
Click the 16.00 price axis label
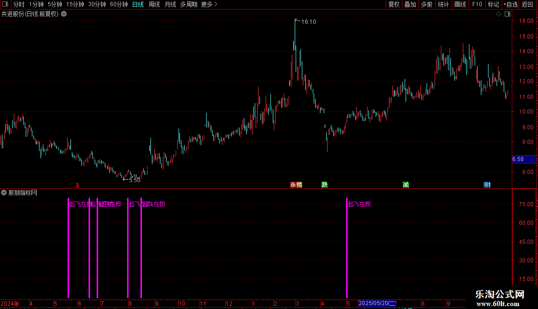526,21
